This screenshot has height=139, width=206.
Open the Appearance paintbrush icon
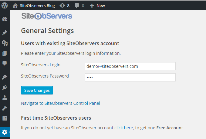tap(5, 77)
